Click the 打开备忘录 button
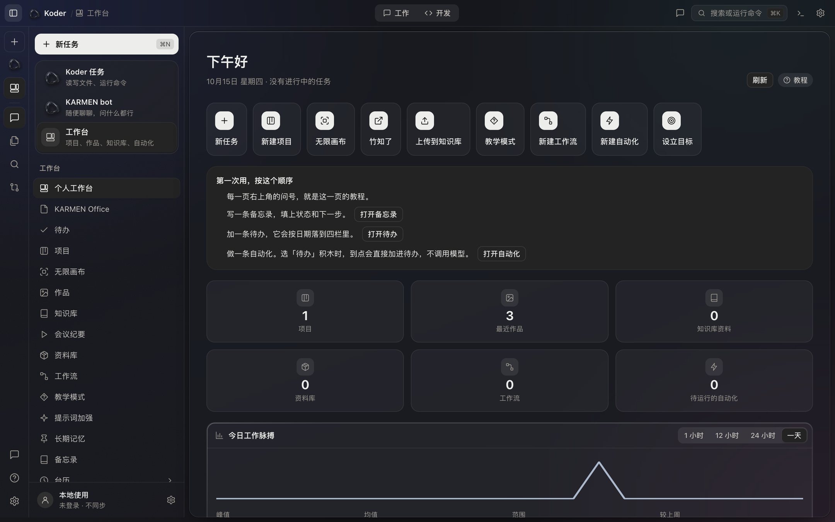 (378, 214)
